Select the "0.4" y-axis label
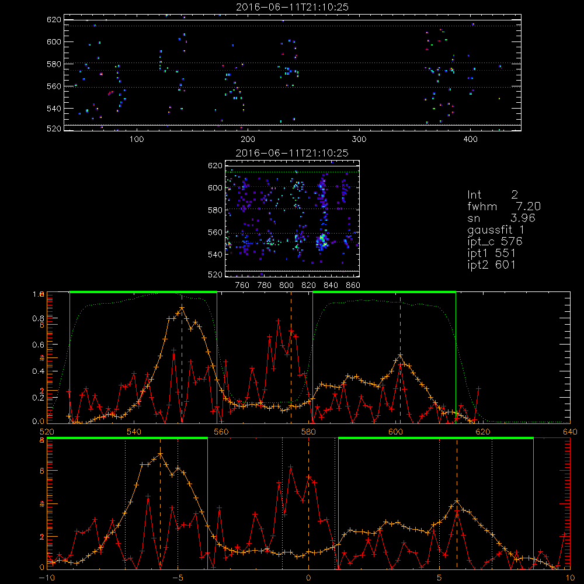This screenshot has width=584, height=584. pyautogui.click(x=39, y=371)
